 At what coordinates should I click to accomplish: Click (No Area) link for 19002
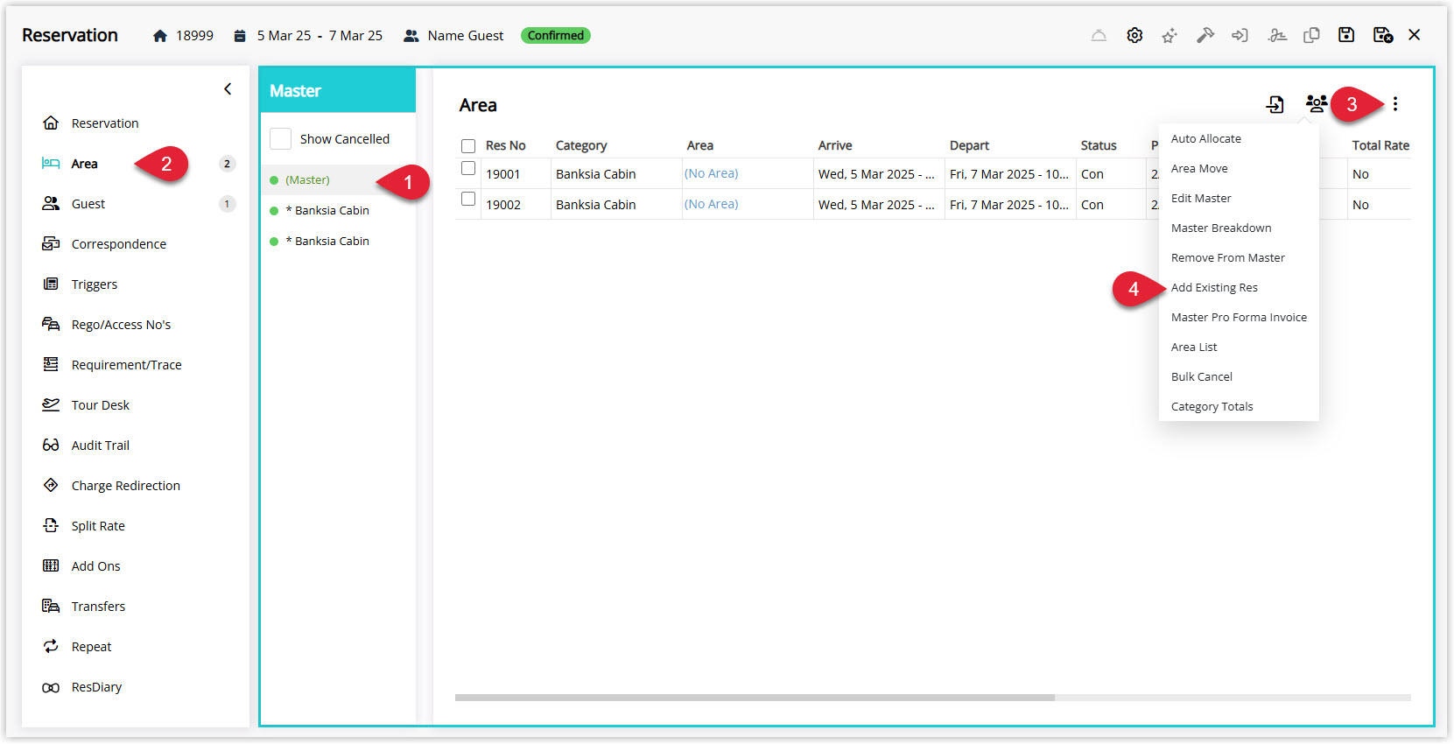711,204
